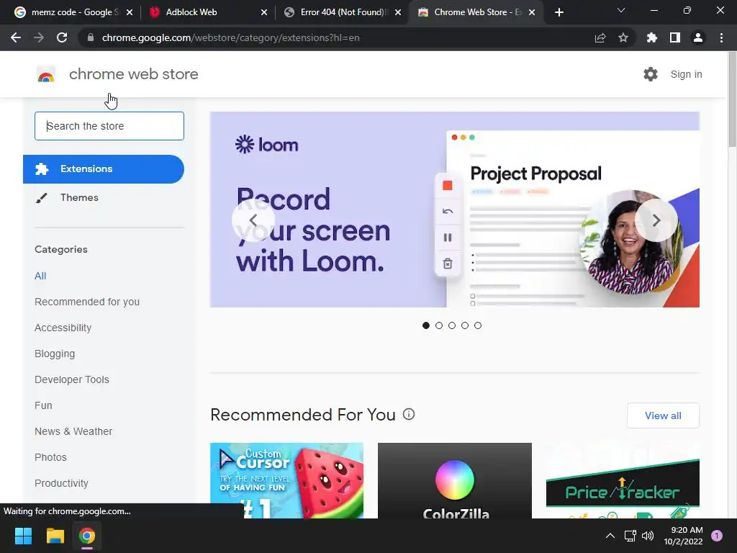
Task: Open Accessibility category
Action: [63, 328]
